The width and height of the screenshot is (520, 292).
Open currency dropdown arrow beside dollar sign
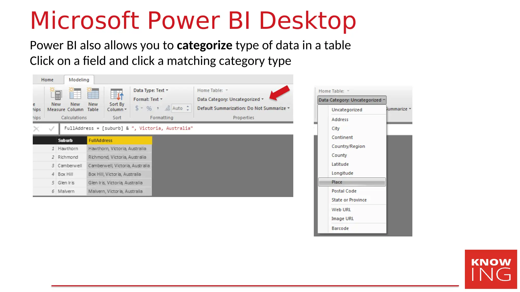(142, 108)
